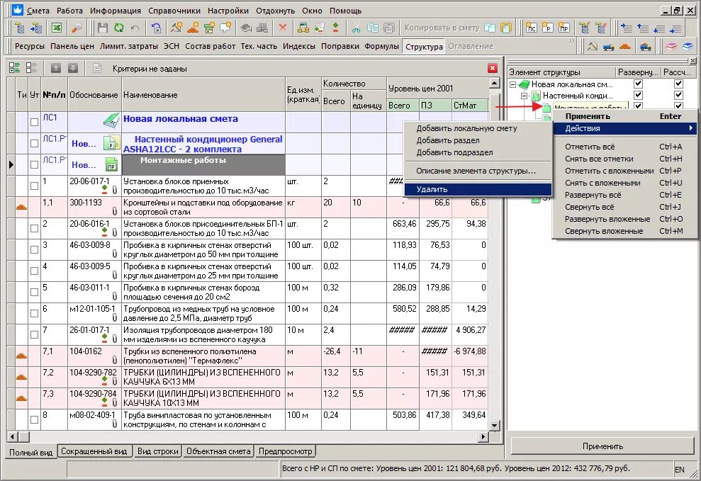Viewport: 701px width, 481px height.
Task: Switch to Объектная смета tab
Action: pos(218,451)
